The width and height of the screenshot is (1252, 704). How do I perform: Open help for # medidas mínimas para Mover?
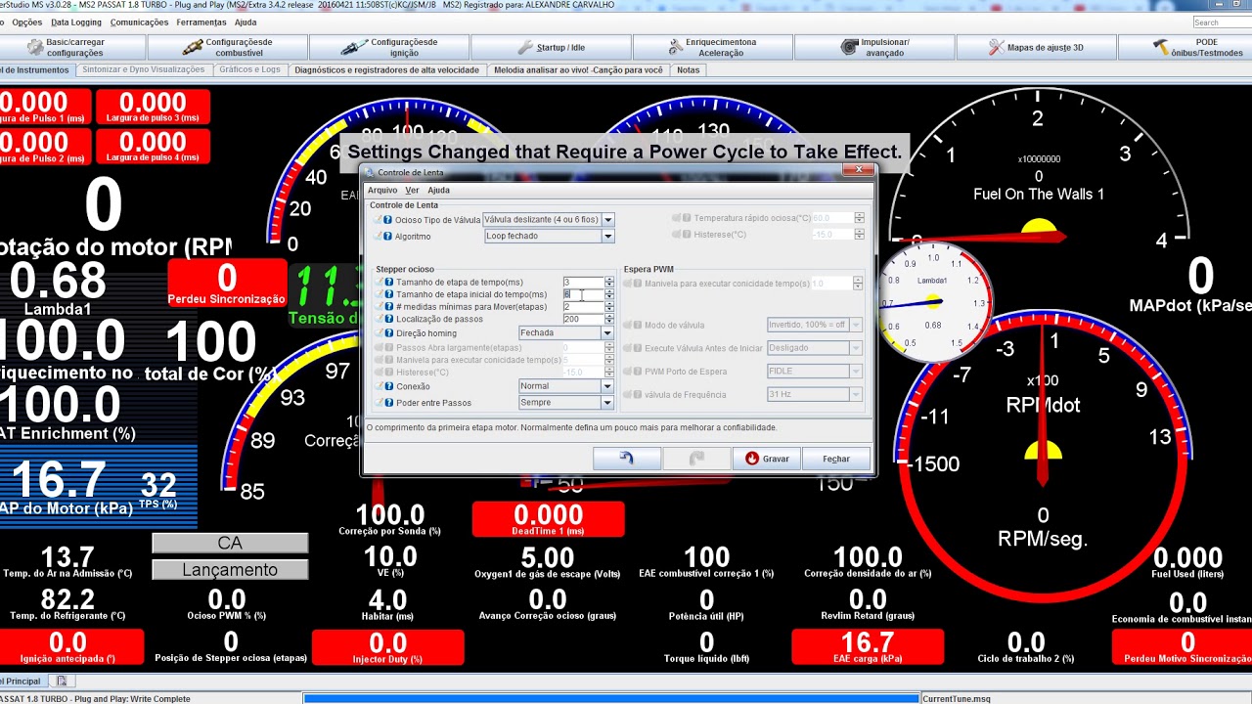point(388,307)
